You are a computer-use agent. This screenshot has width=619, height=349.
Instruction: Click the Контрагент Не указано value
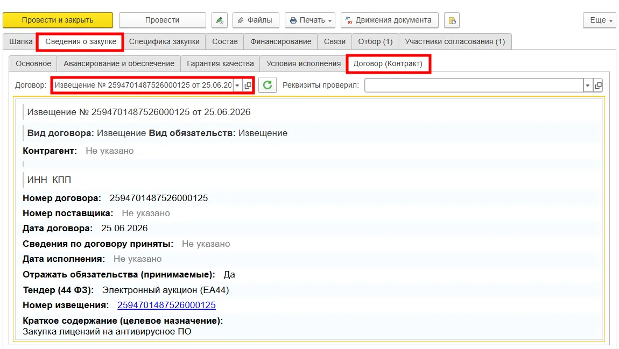(110, 151)
